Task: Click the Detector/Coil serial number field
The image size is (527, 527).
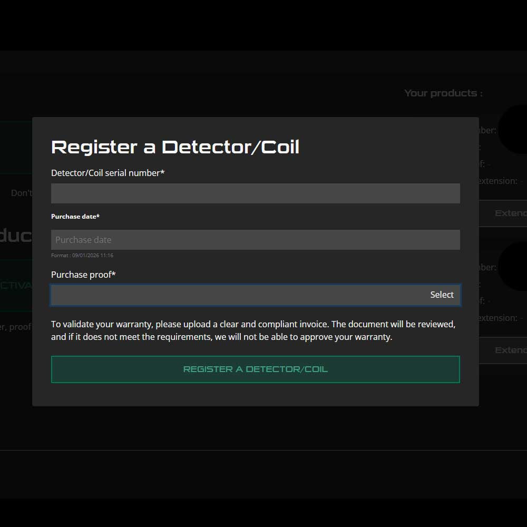Action: [255, 193]
